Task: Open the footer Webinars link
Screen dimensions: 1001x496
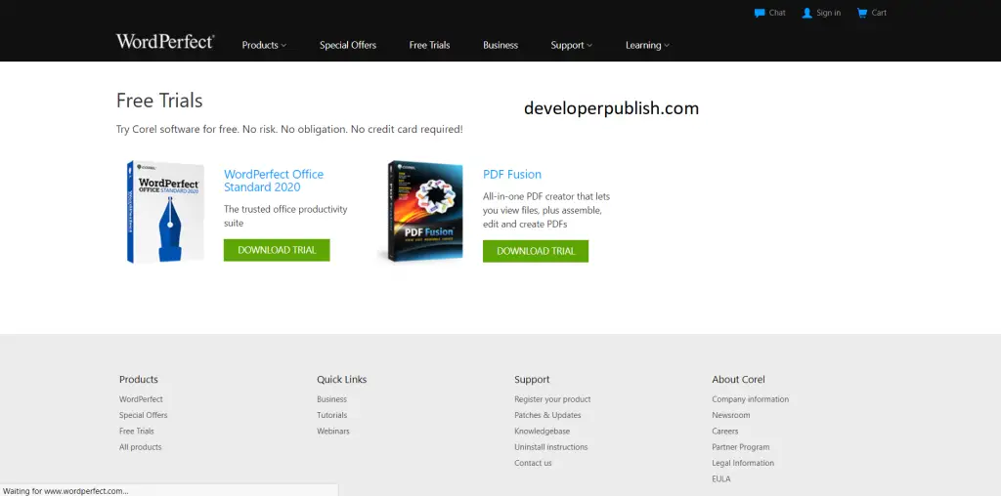Action: (333, 431)
